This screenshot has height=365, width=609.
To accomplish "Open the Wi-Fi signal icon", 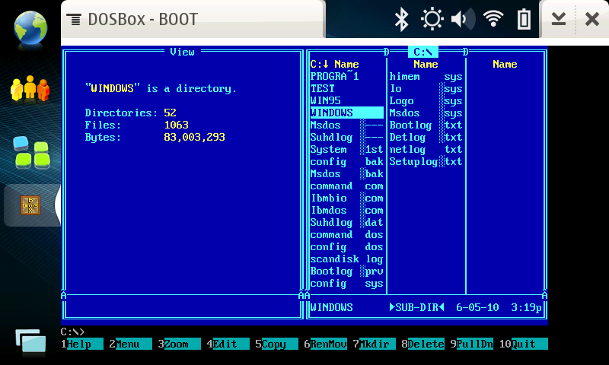I will click(493, 18).
